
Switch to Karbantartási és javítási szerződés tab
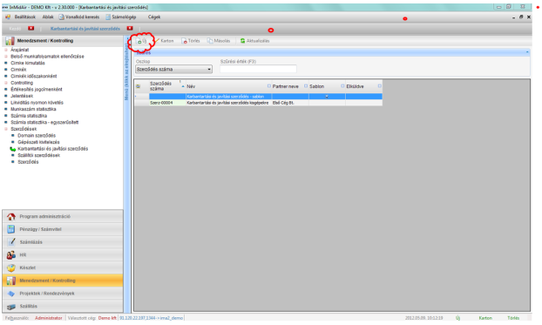click(x=85, y=29)
